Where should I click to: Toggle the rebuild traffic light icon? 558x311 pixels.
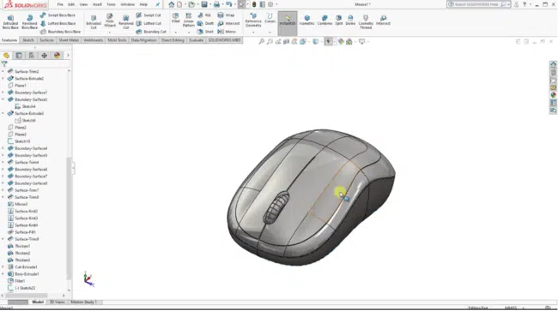(254, 4)
